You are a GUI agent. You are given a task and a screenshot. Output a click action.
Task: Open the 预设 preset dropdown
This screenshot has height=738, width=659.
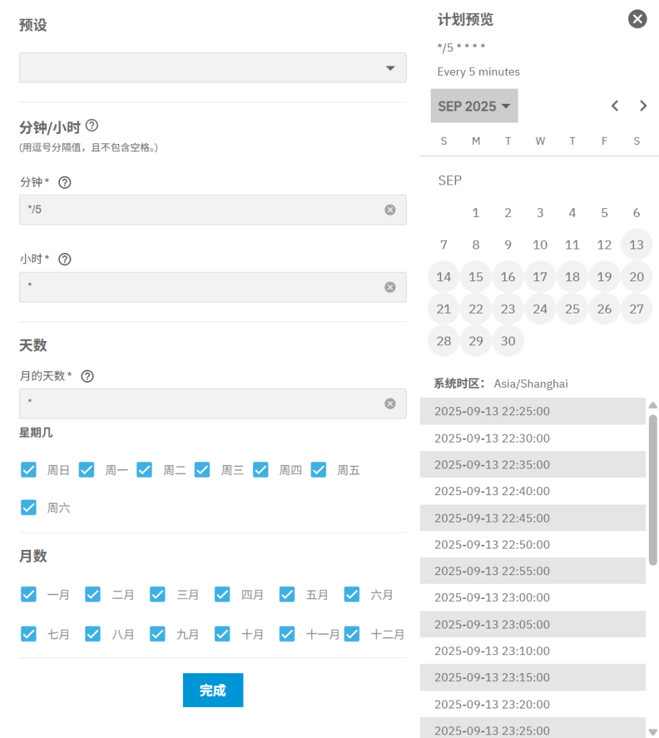(x=212, y=68)
